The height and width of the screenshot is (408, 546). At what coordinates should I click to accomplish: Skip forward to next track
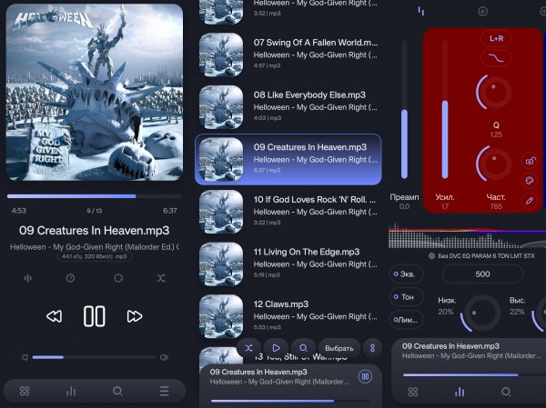[x=135, y=316]
